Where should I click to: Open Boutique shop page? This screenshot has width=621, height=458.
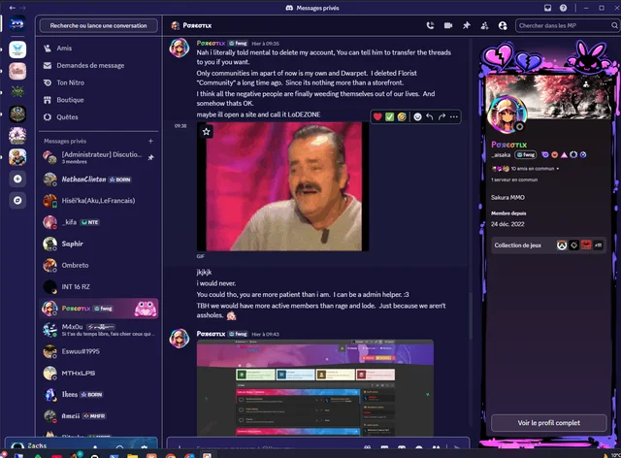98,100
